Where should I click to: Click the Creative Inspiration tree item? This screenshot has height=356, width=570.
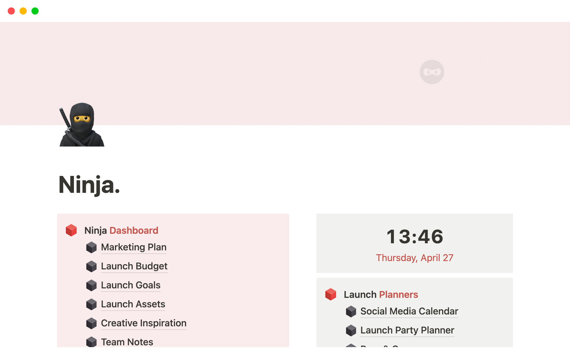[144, 323]
